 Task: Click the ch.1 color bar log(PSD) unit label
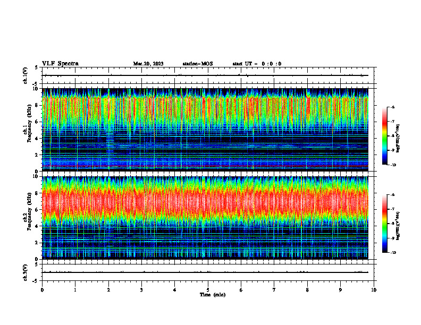click(398, 139)
